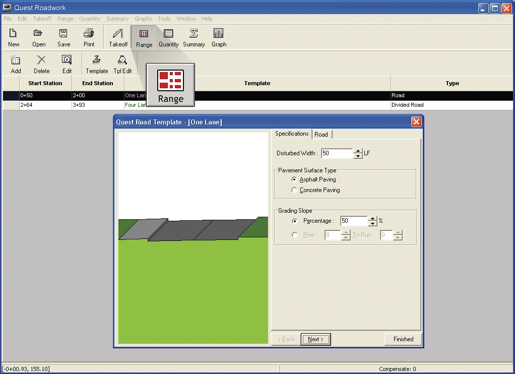Screen dimensions: 515x374
Task: Click the Tpl Edit toolbar icon
Action: point(122,60)
